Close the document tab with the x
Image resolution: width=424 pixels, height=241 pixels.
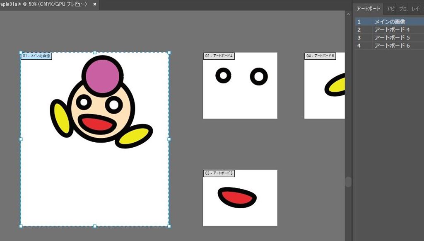point(95,4)
